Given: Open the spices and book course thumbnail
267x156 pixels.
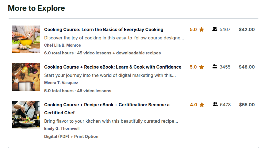Looking at the screenshot, I should (26, 77).
